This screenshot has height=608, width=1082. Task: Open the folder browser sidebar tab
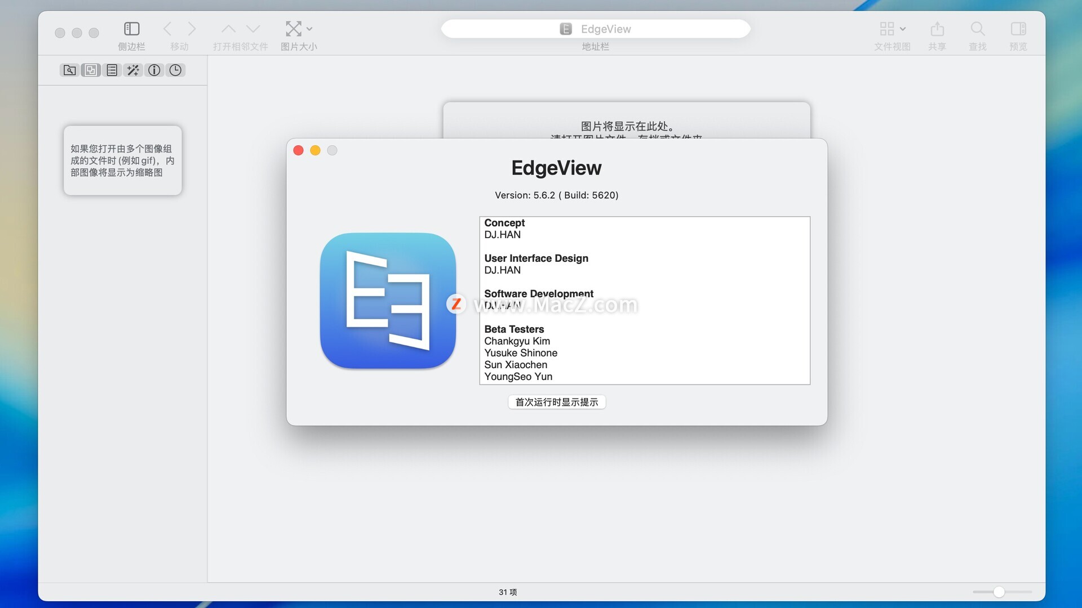[x=69, y=70]
